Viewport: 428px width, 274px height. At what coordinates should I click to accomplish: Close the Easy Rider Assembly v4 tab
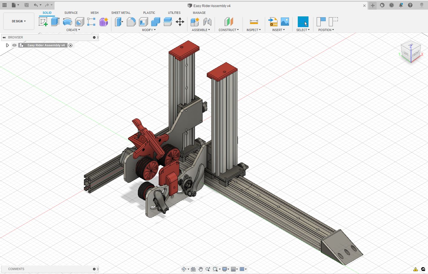[x=364, y=6]
